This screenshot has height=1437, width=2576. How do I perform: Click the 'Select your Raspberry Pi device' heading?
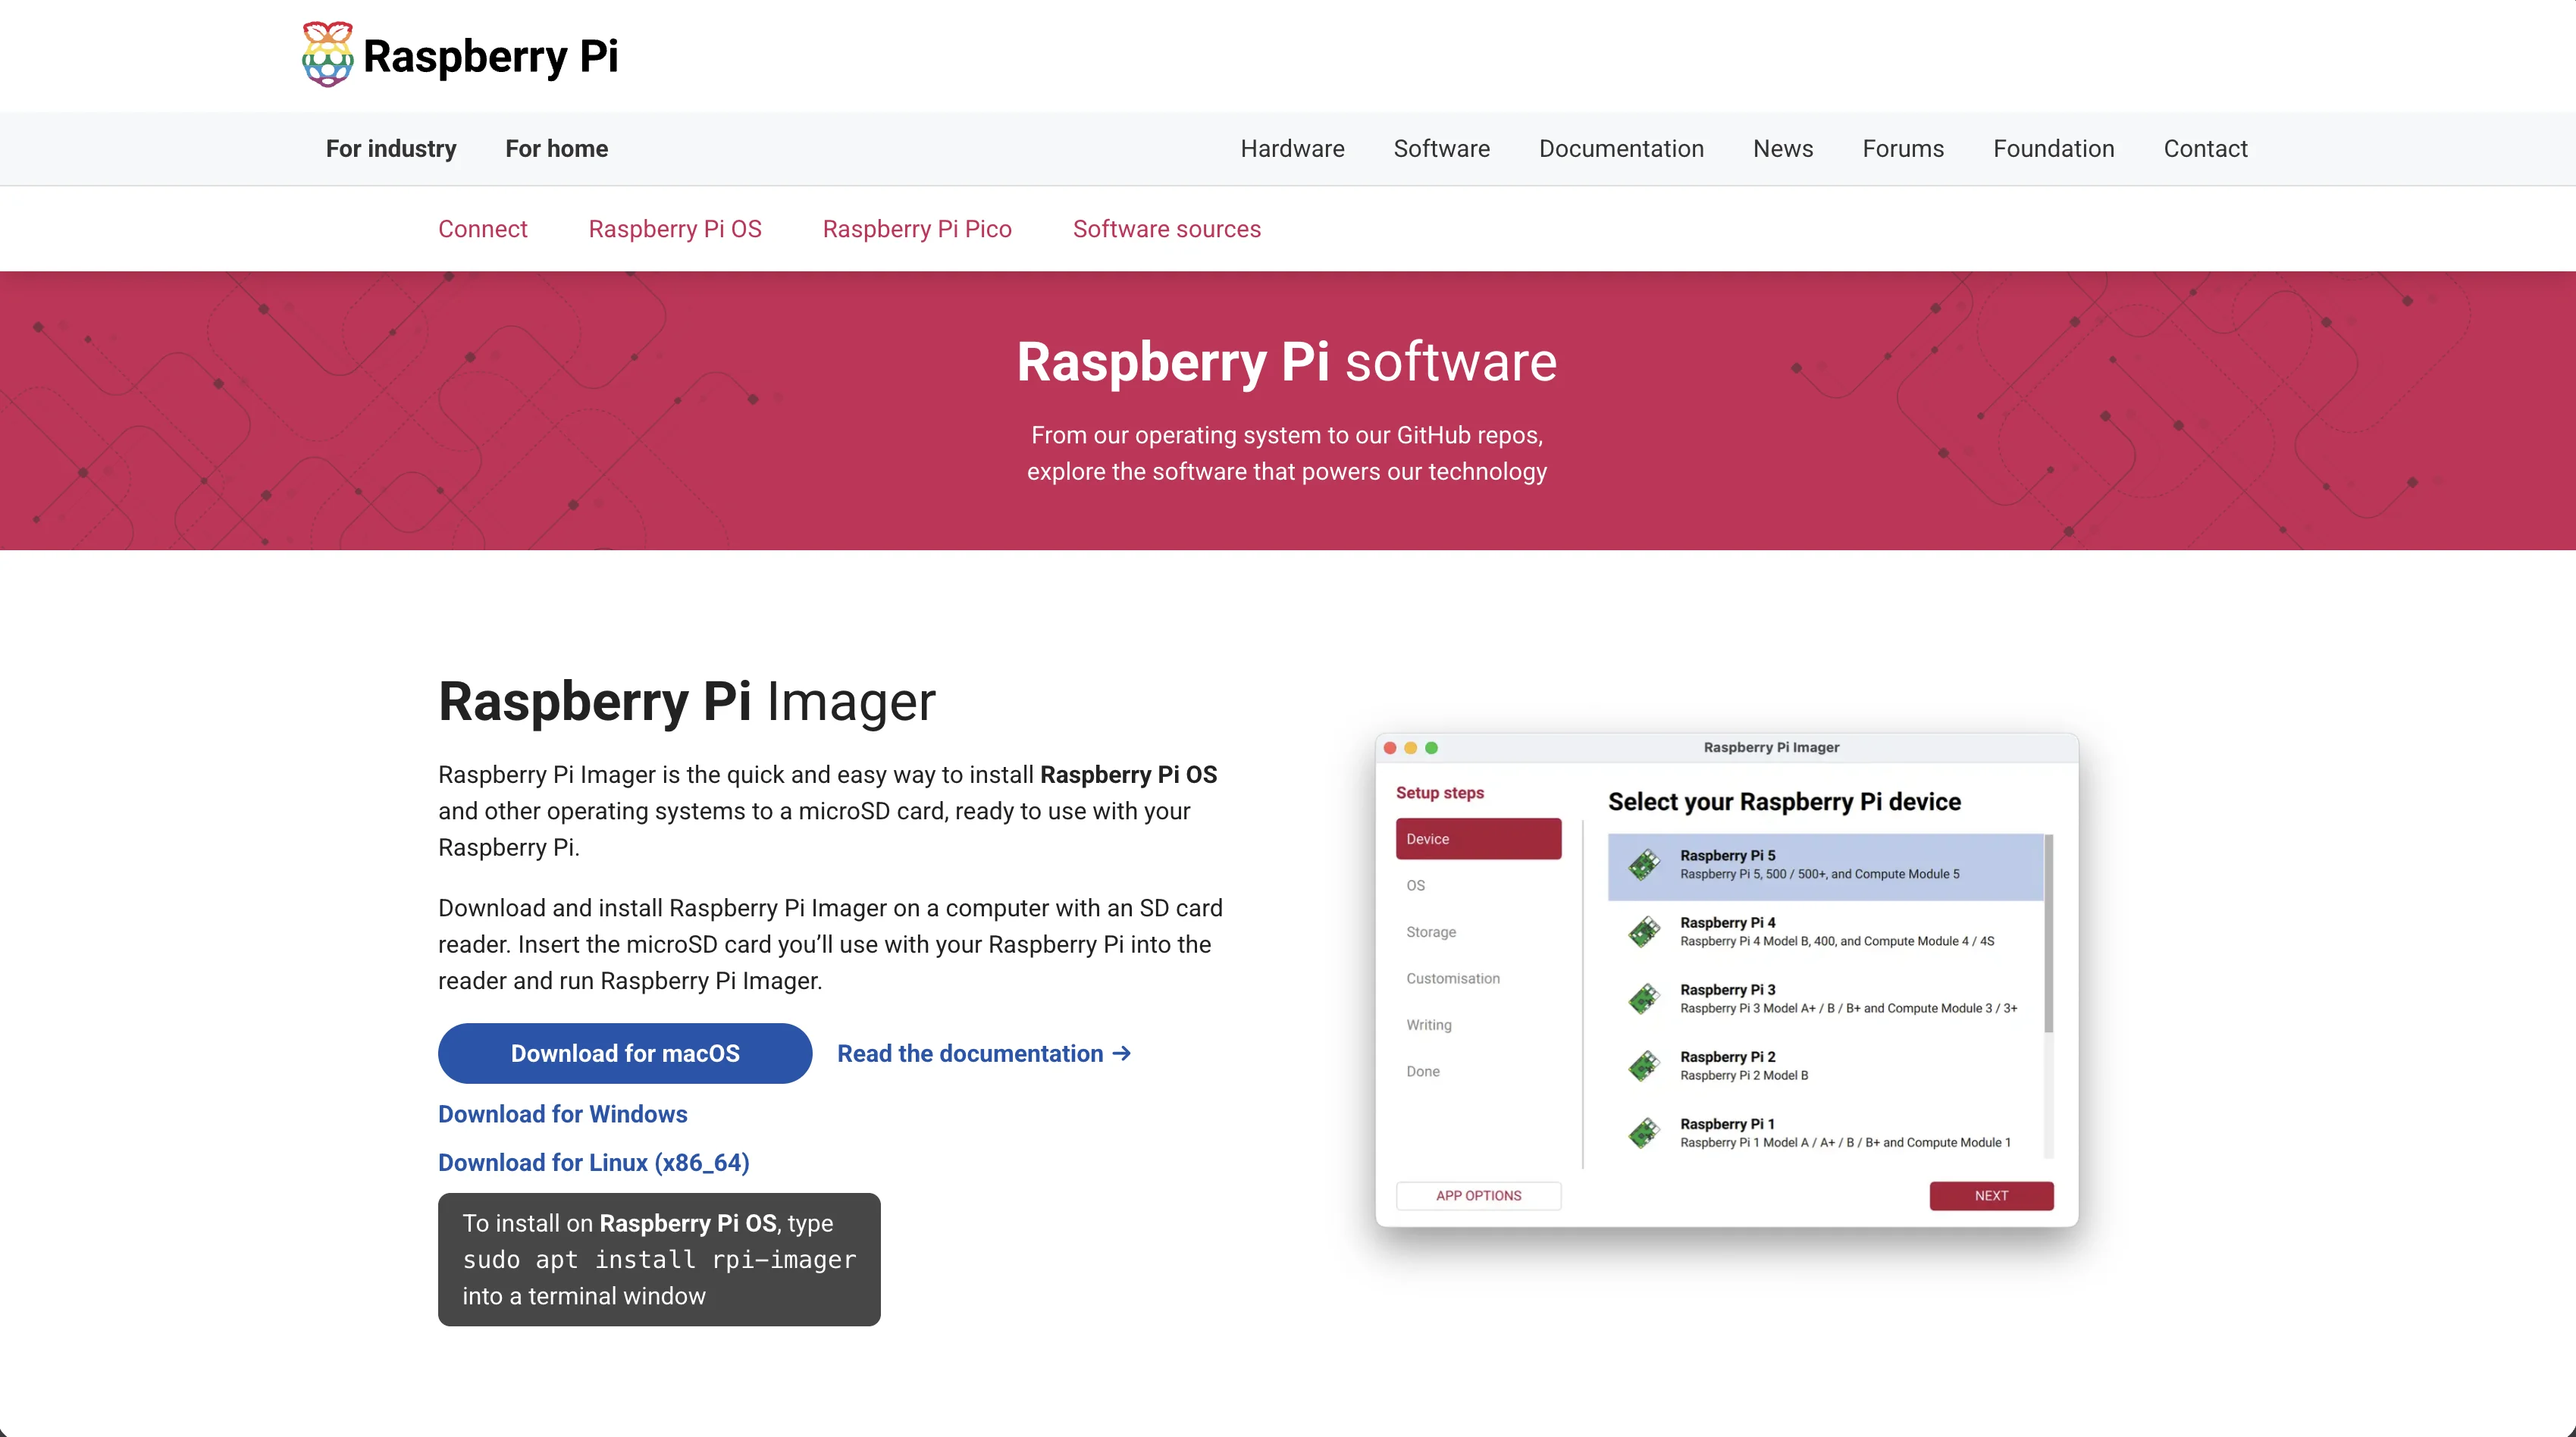pyautogui.click(x=1784, y=802)
